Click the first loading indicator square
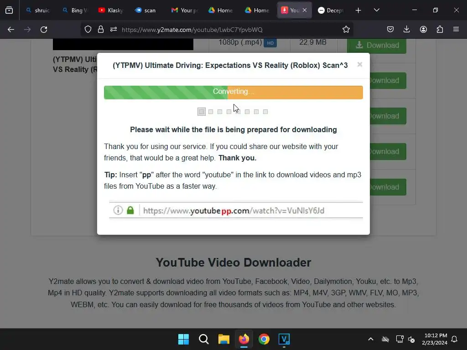This screenshot has height=350, width=467. click(x=202, y=112)
